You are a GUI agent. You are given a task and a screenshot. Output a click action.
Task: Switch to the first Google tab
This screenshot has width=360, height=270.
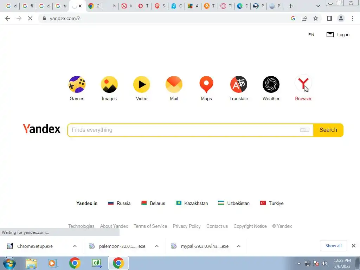[11, 6]
